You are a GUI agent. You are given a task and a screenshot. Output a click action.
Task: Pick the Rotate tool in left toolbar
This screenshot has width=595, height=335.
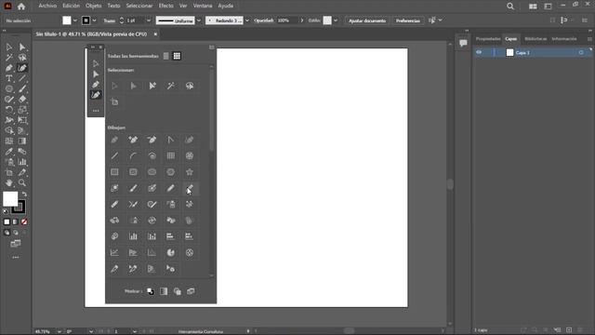[8, 110]
